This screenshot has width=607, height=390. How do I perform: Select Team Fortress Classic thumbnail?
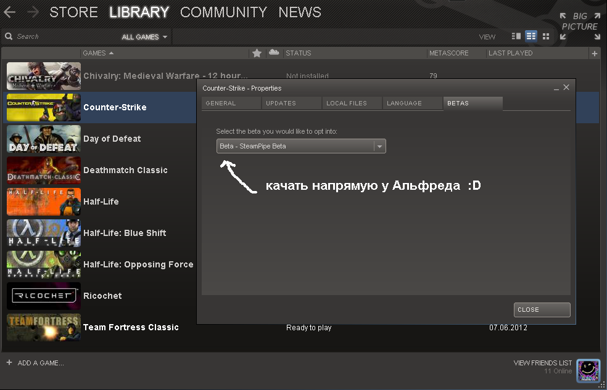(44, 327)
